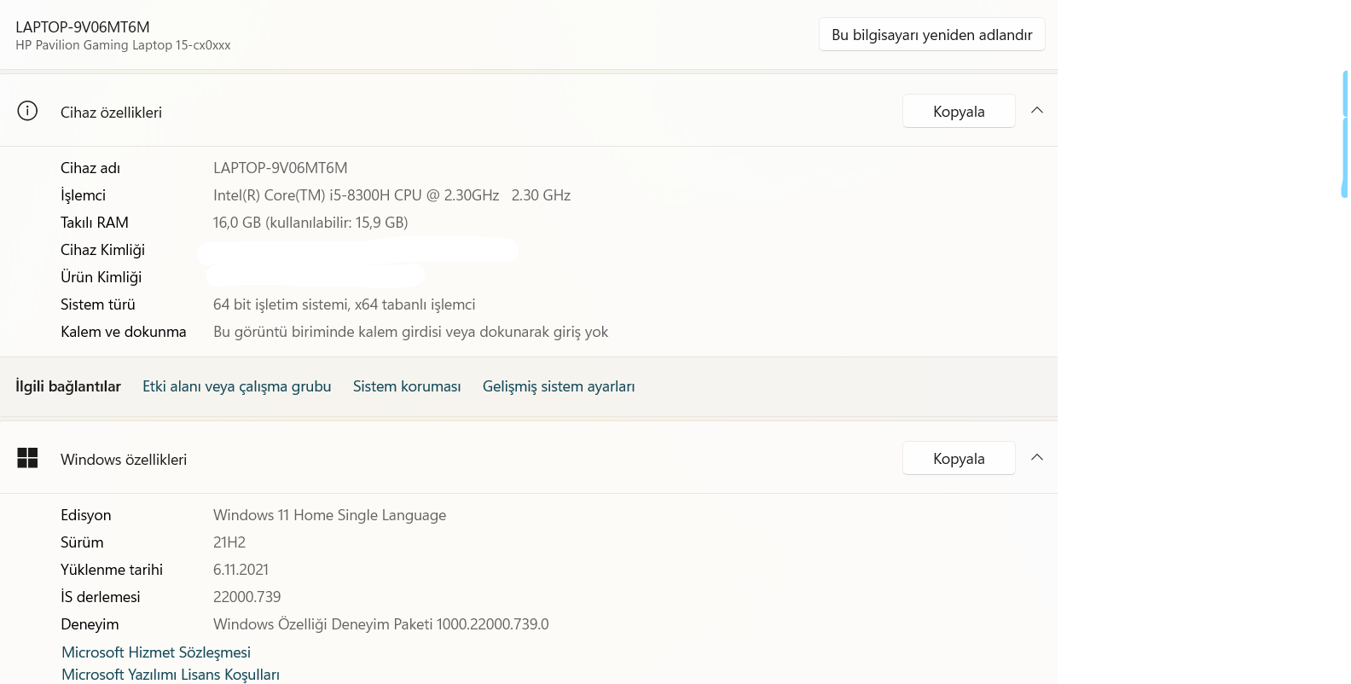
Task: Collapse the Windows özellikleri section using its chevron
Action: tap(1037, 458)
